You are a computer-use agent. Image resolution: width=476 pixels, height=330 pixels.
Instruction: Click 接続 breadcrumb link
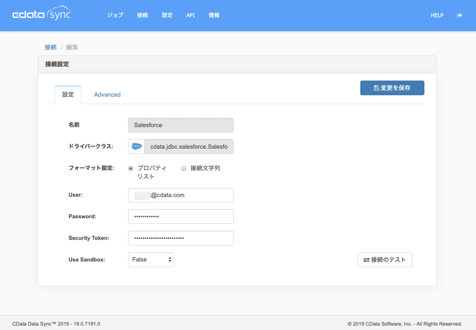51,47
